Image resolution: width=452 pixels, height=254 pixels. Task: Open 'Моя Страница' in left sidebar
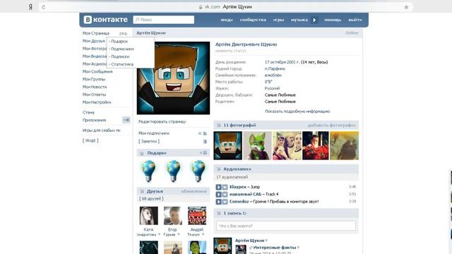[x=96, y=33]
